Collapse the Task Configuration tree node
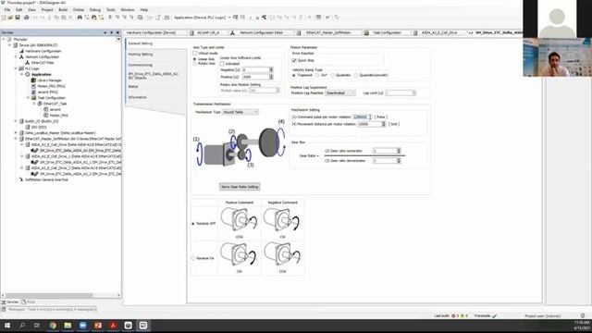This screenshot has height=333, width=592. [x=28, y=98]
